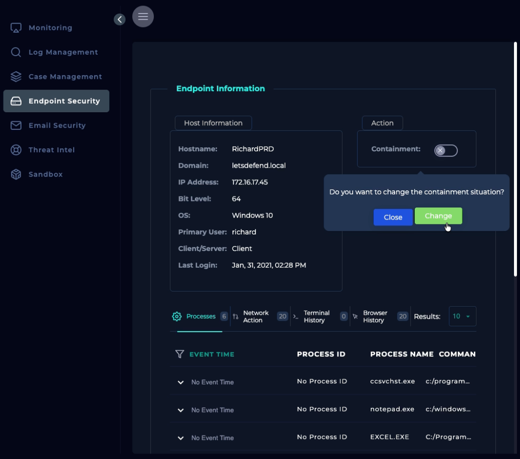Select the Terminal History tab
The width and height of the screenshot is (520, 459).
[x=316, y=317]
